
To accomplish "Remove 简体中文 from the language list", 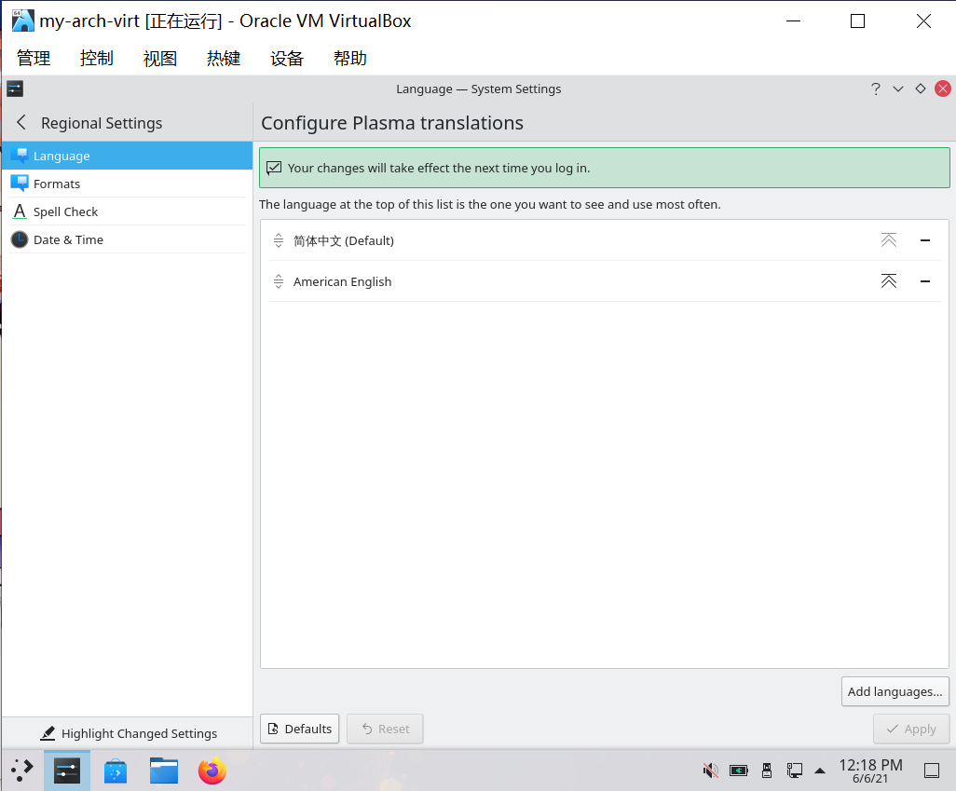I will point(925,240).
